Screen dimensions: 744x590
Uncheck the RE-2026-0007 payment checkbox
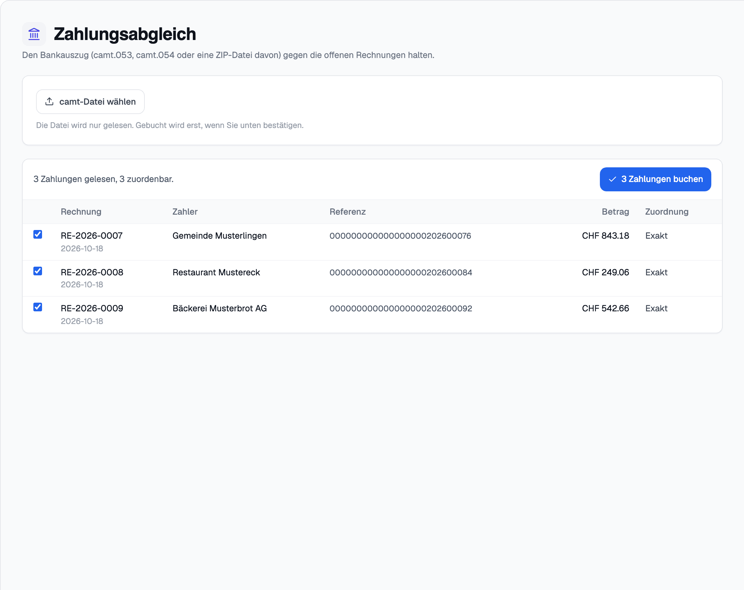(x=38, y=234)
